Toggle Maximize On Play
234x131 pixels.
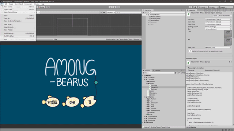pos(112,39)
